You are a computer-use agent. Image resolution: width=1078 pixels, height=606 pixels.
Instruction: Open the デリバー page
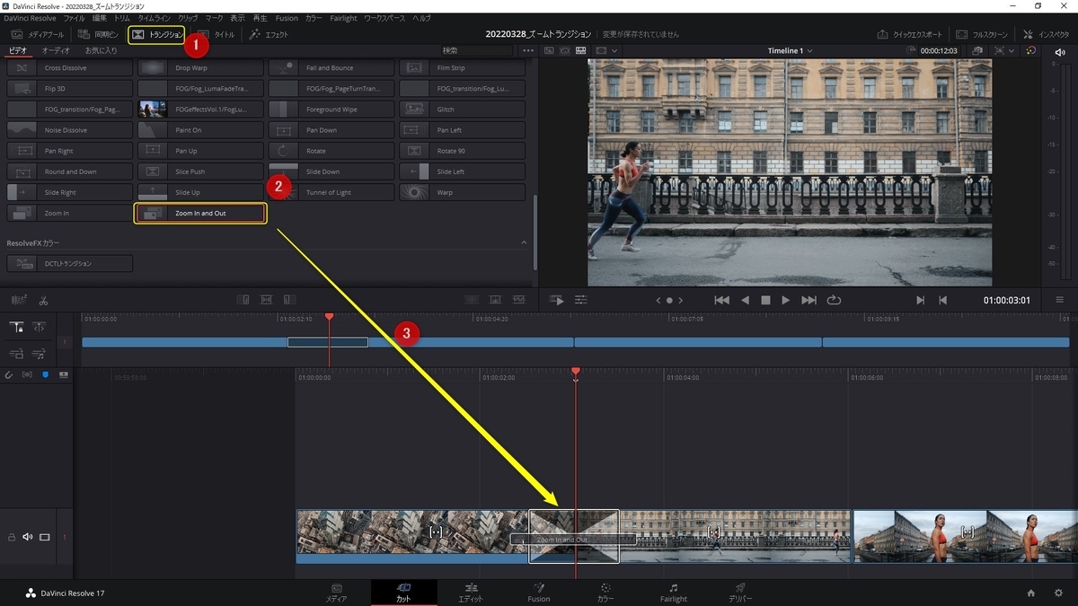[x=741, y=593]
